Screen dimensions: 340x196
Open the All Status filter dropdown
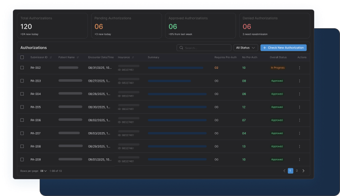click(x=245, y=48)
